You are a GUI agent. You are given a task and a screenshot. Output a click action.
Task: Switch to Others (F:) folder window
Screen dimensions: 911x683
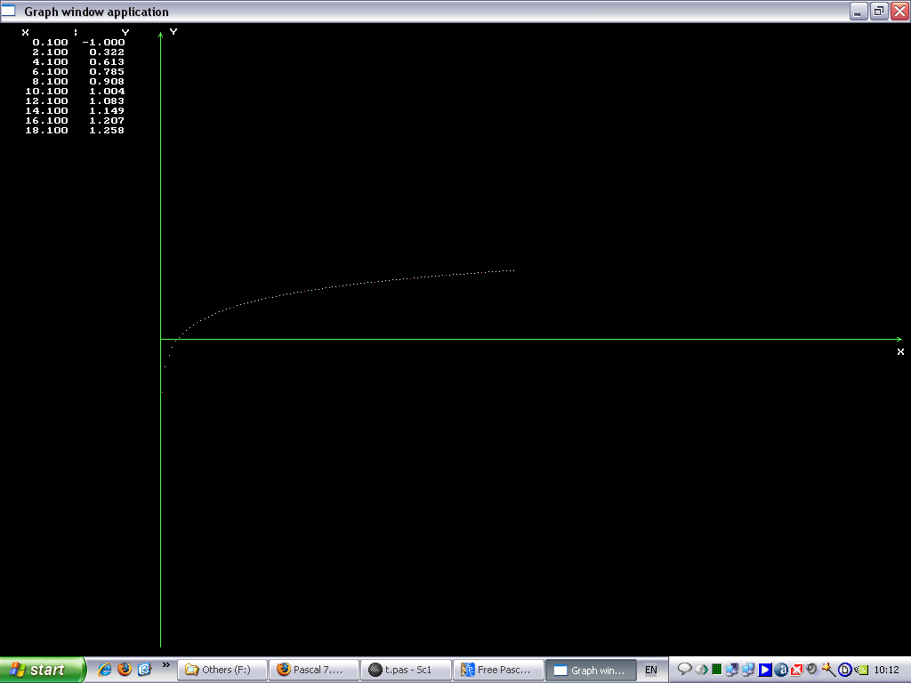(222, 670)
